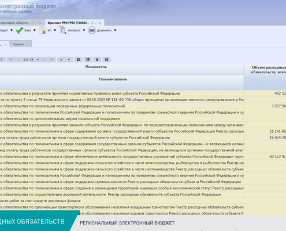Refresh the Фрагмент РРО ГРБС tab
The height and width of the screenshot is (231, 286).
pos(92,23)
